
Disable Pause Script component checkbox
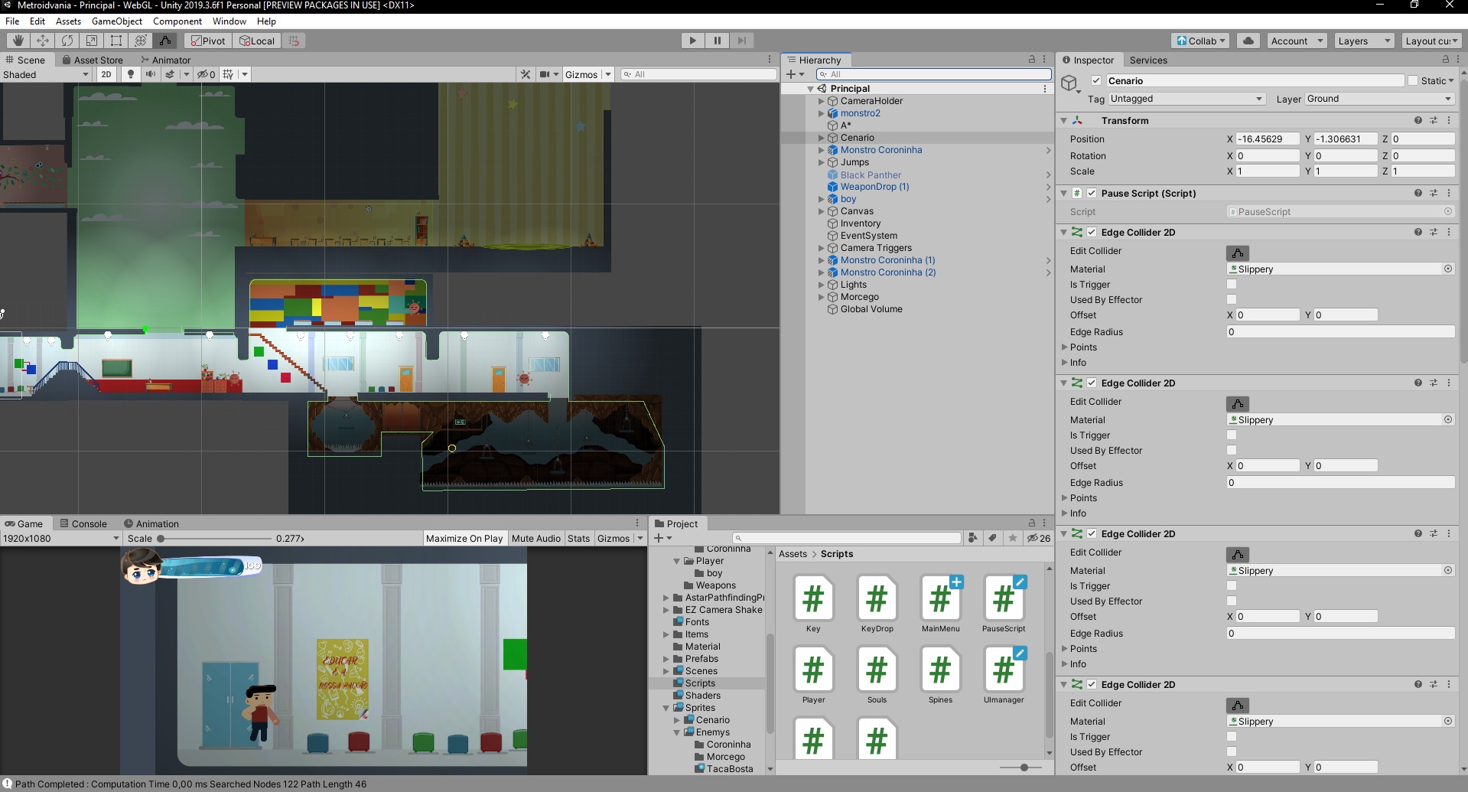pos(1092,193)
